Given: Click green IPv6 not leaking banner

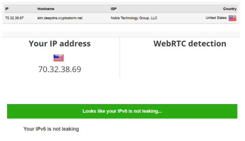Looking at the screenshot, I should coord(122,111).
